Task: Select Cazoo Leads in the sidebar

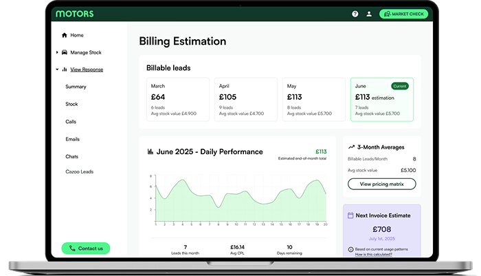Action: pos(79,171)
